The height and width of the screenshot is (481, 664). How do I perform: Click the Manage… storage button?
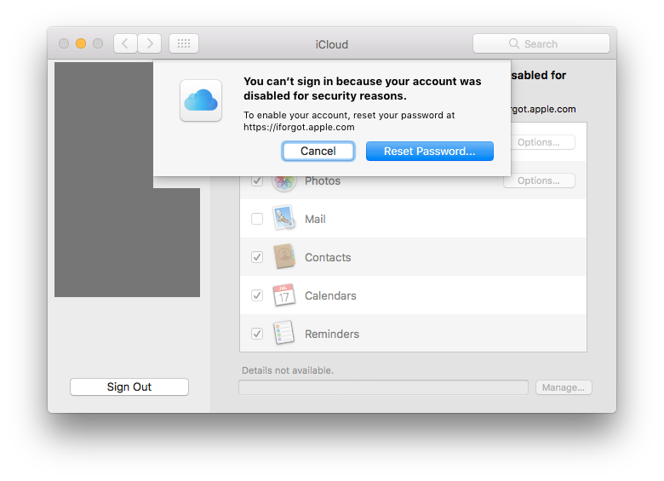pos(564,387)
